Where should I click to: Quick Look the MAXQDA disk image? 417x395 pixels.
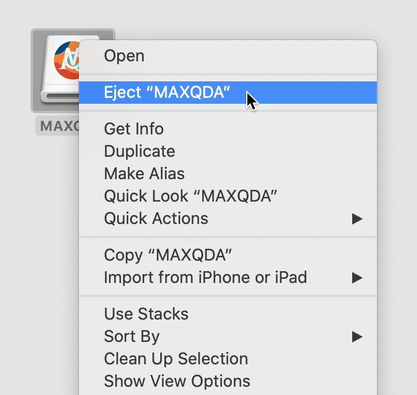228,196
